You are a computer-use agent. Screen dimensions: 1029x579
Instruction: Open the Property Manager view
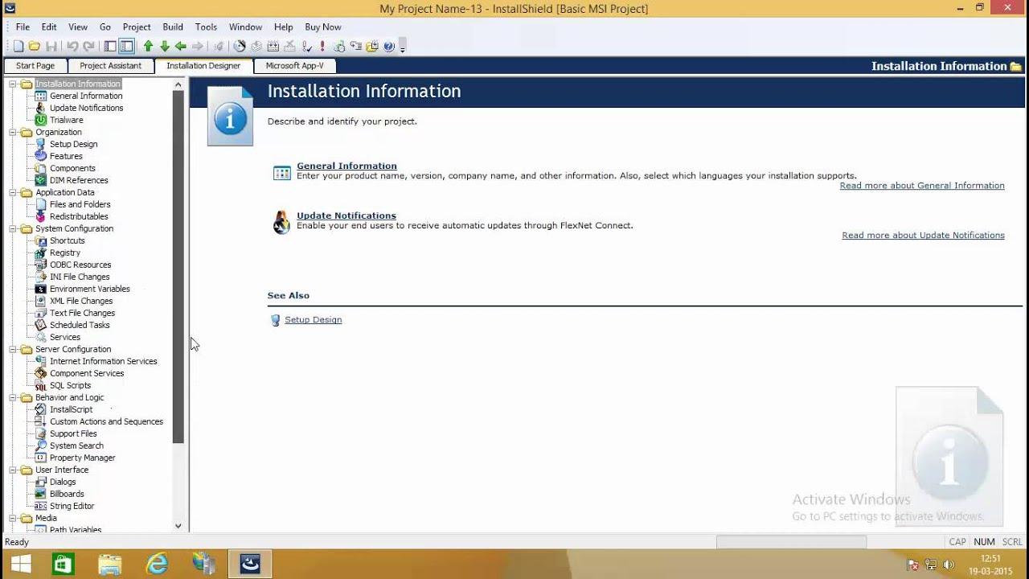(x=83, y=458)
